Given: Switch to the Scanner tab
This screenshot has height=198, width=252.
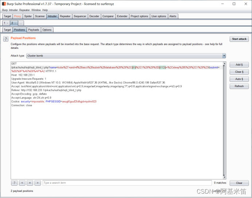Looking at the screenshot, I should (40, 16).
